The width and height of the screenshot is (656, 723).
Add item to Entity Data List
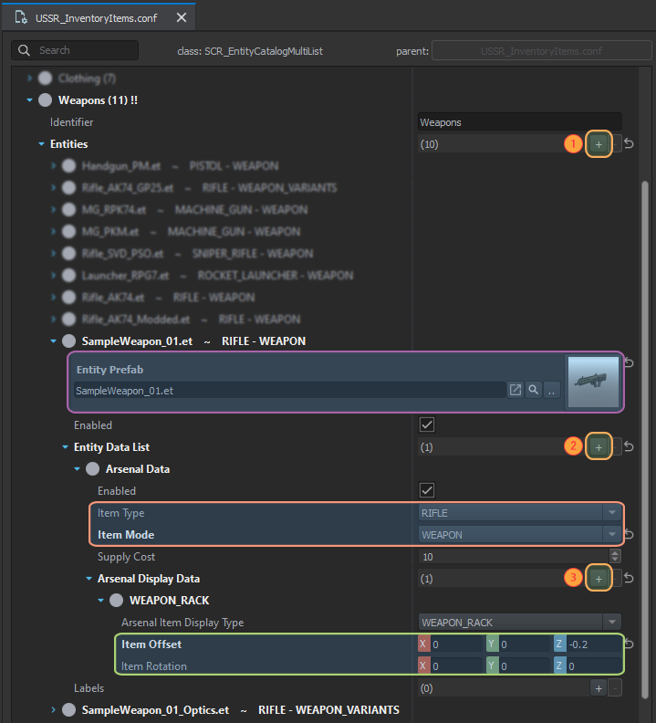(x=599, y=447)
